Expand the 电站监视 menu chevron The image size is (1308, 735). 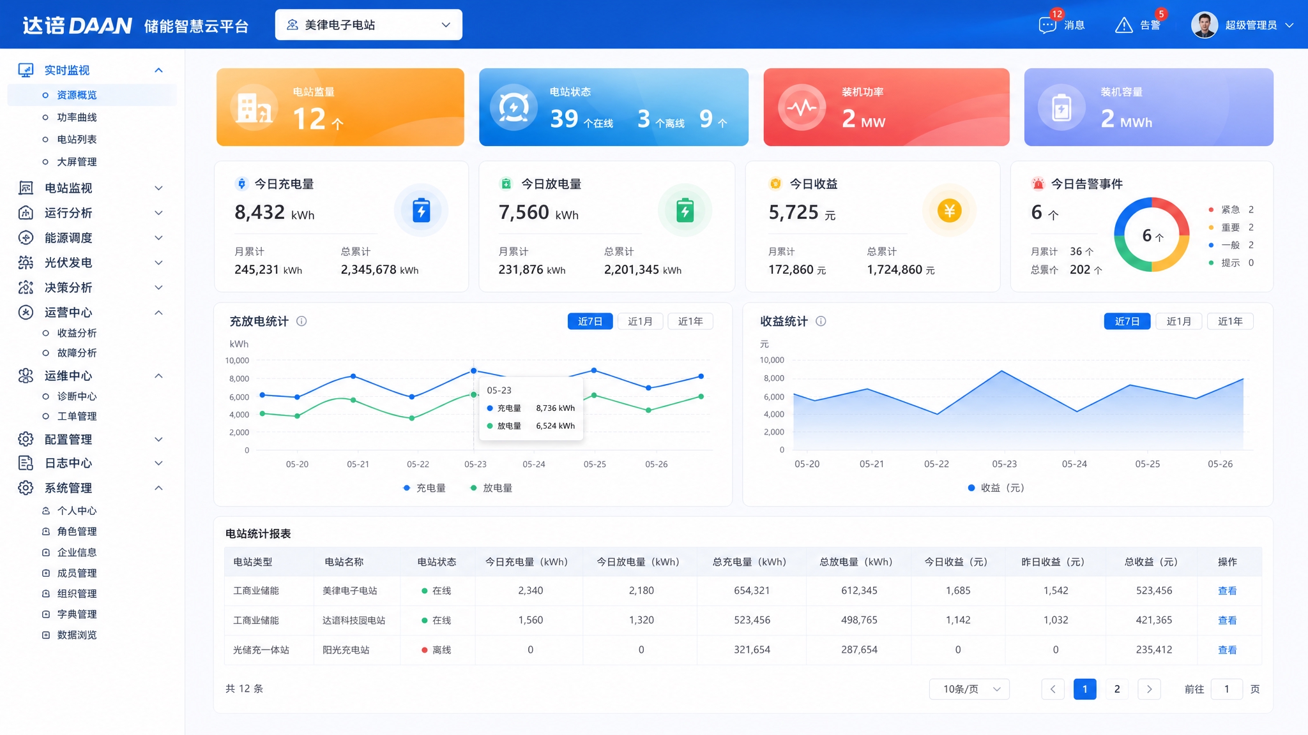159,188
